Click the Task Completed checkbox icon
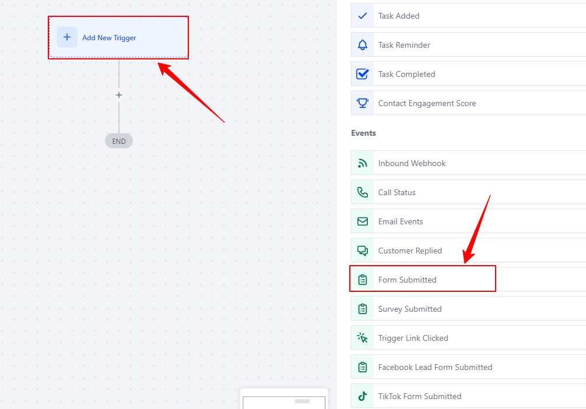 tap(362, 74)
